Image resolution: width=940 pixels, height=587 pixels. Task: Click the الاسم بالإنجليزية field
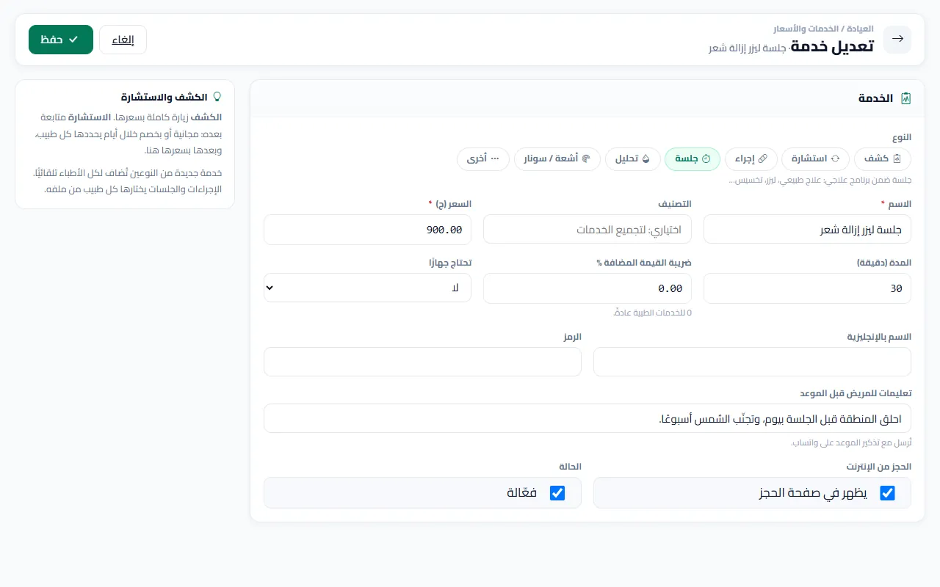[x=752, y=362]
